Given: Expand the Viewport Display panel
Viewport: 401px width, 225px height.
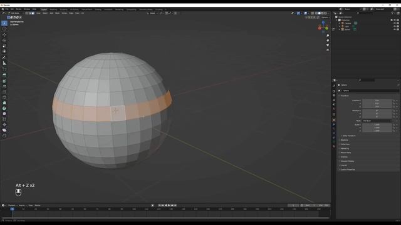Looking at the screenshot, I should [x=347, y=161].
